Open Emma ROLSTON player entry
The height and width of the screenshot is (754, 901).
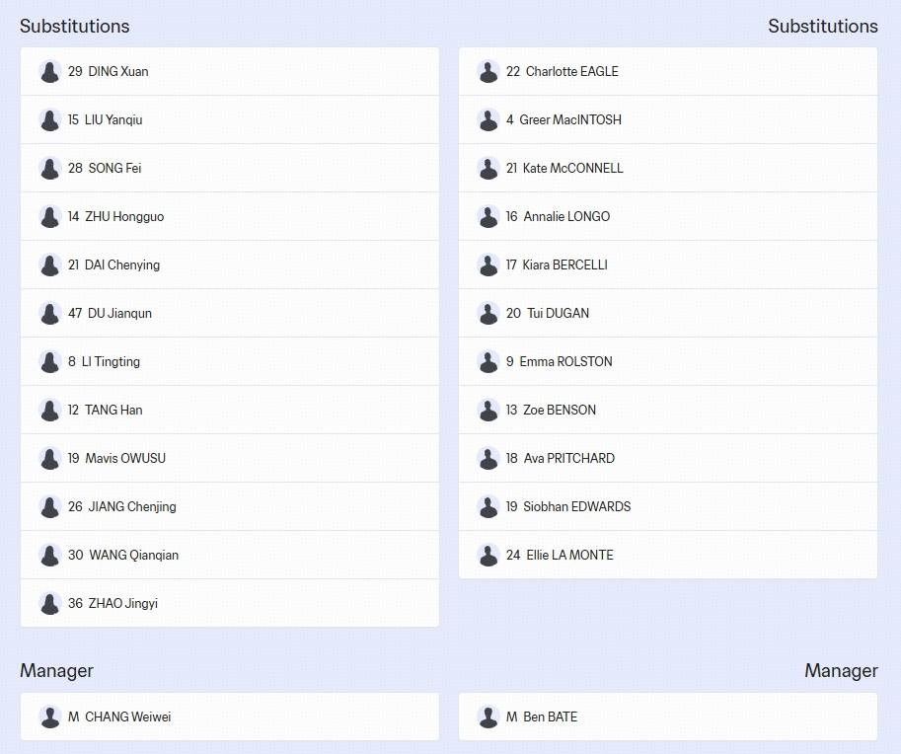tap(565, 362)
